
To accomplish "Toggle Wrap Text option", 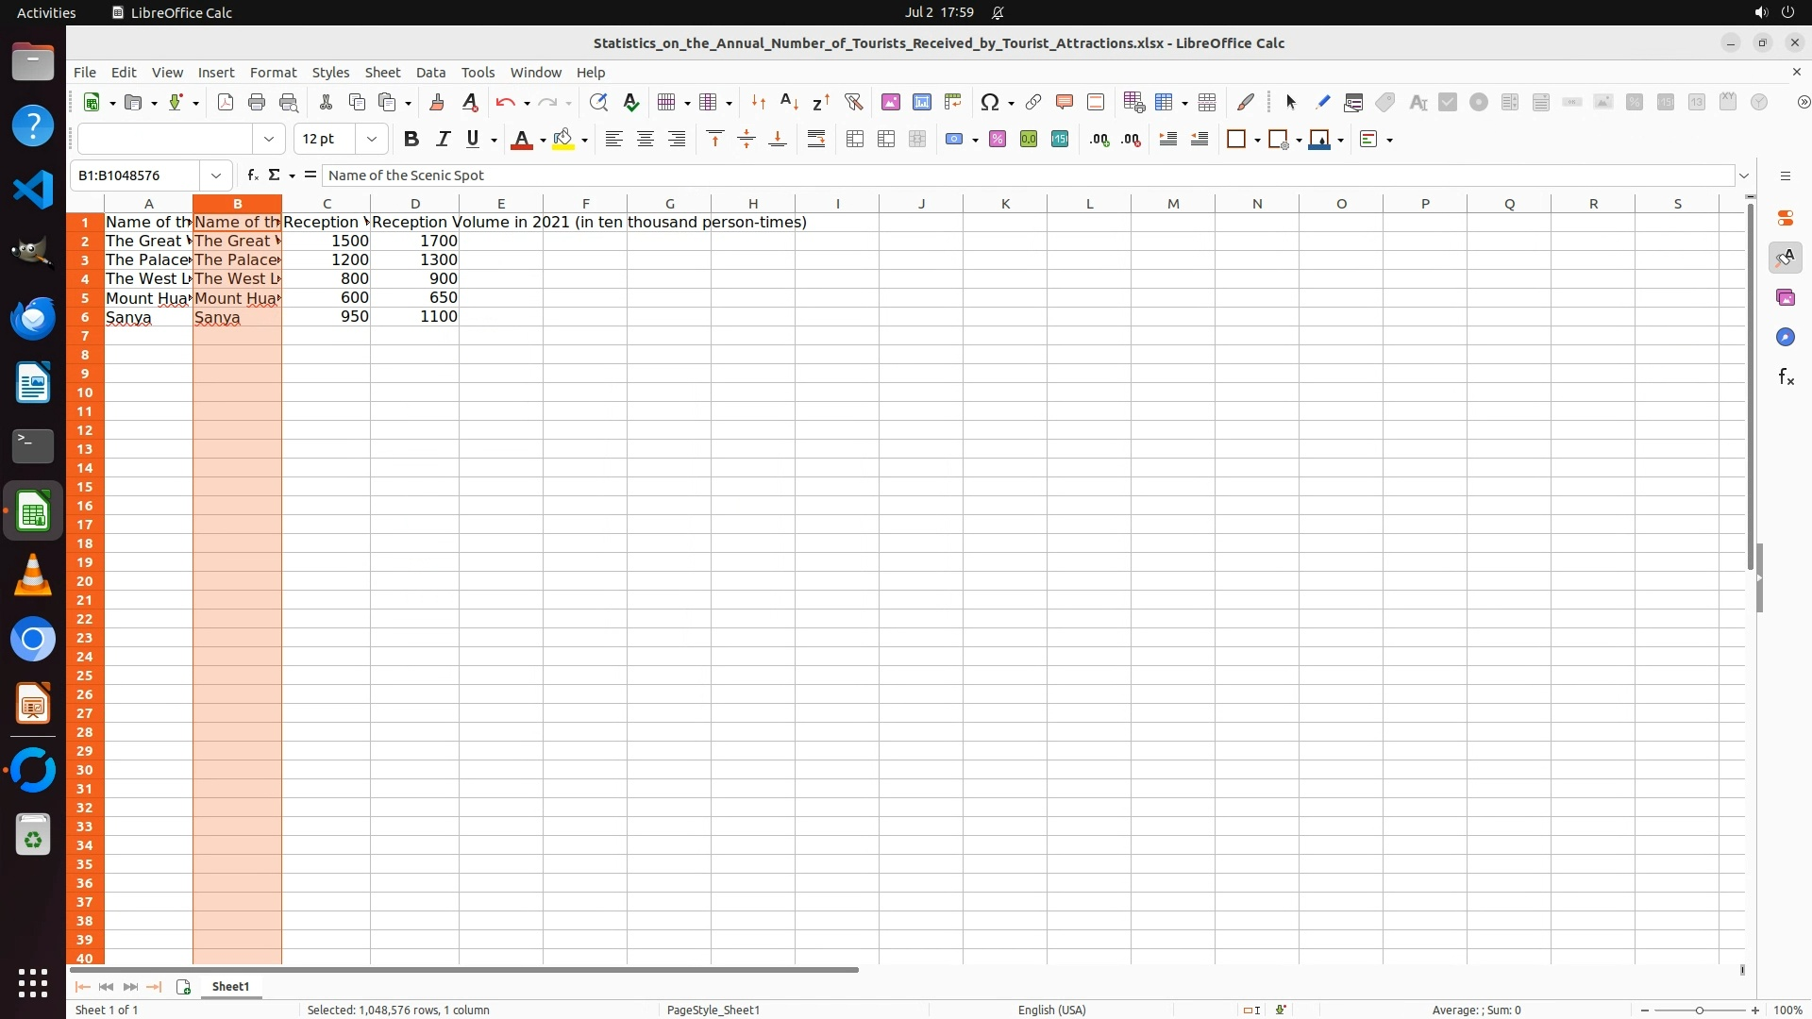I will (816, 140).
